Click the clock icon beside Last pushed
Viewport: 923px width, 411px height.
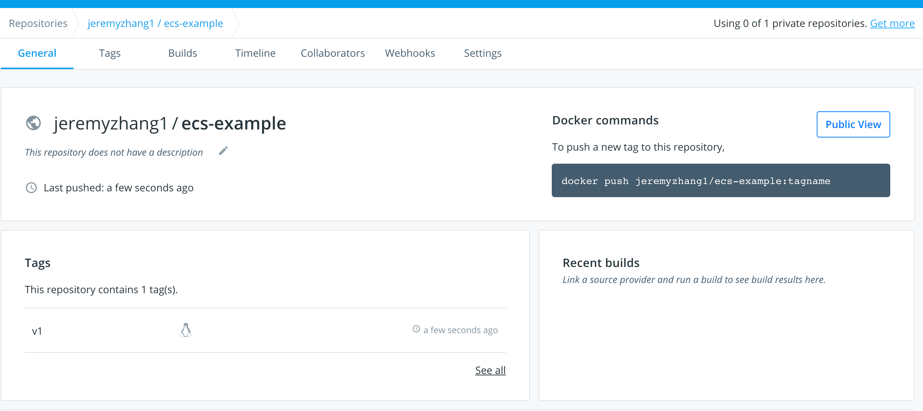(31, 188)
